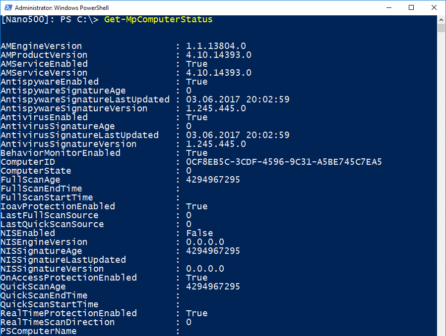Maximize the PowerShell window
The image size is (446, 336).
tap(411, 8)
